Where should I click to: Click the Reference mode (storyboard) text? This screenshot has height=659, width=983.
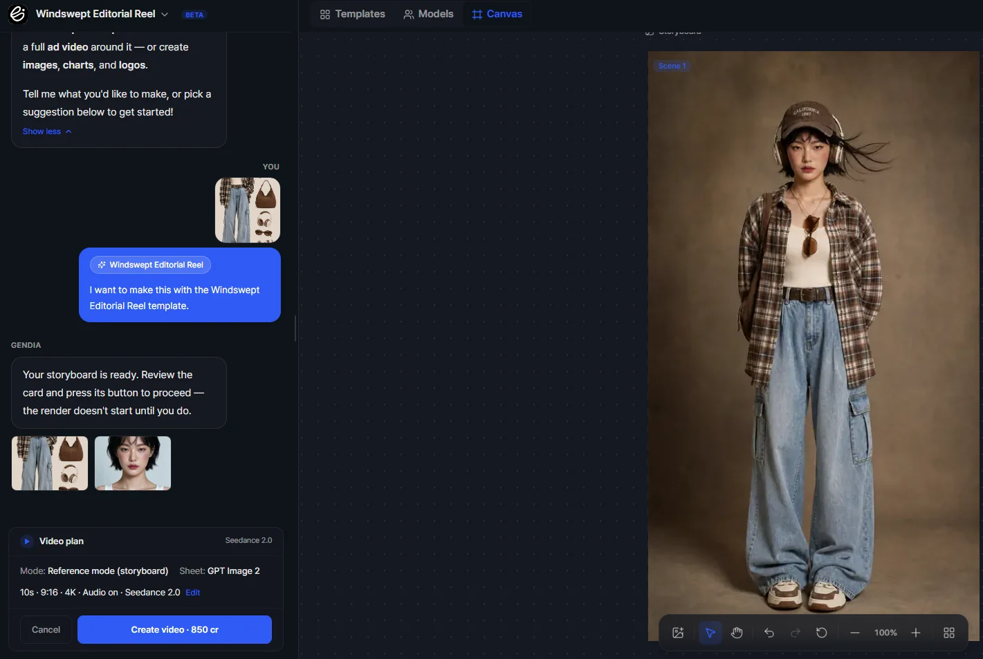pyautogui.click(x=108, y=571)
